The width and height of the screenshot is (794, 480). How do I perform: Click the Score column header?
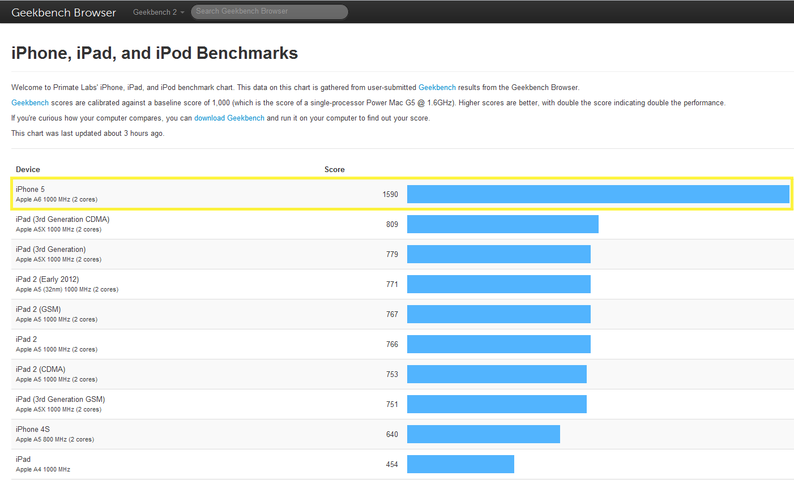point(334,169)
